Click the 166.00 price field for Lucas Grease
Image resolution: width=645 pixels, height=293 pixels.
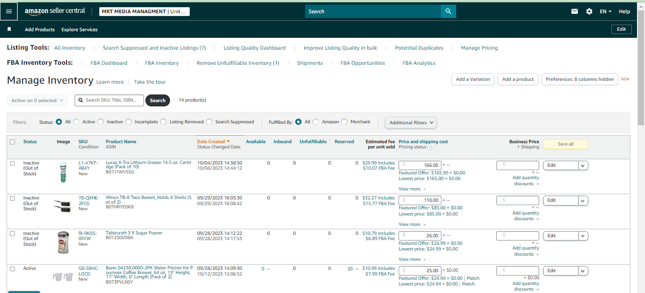click(x=420, y=165)
